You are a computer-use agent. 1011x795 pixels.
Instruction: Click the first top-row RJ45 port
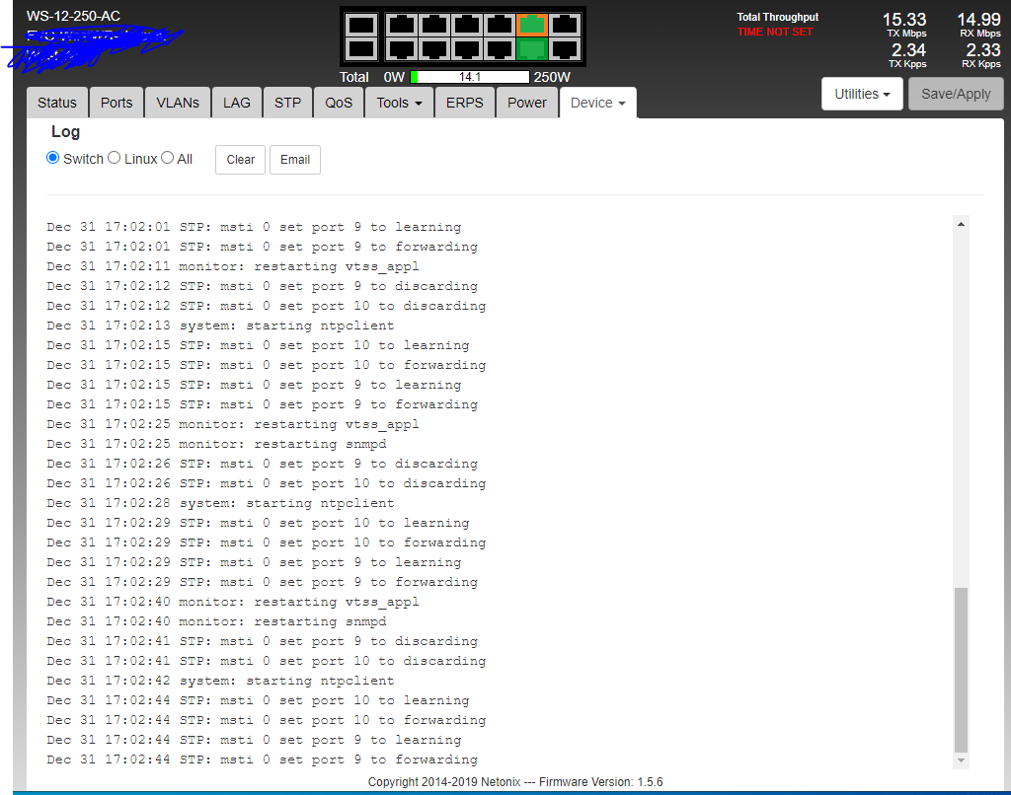[x=400, y=26]
